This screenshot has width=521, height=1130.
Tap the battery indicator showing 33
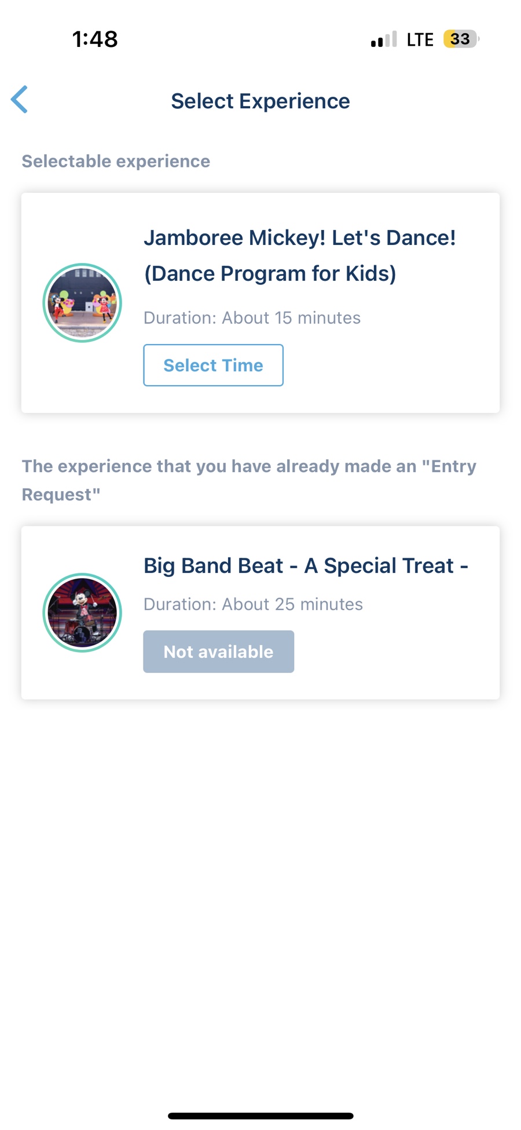pos(461,39)
